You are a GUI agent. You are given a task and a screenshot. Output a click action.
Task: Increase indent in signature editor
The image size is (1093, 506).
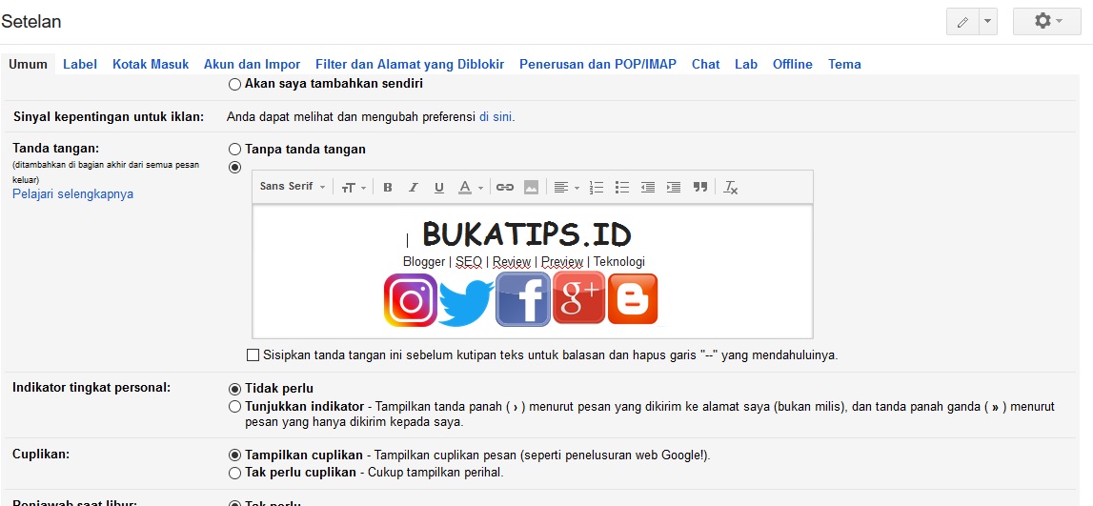tap(674, 187)
